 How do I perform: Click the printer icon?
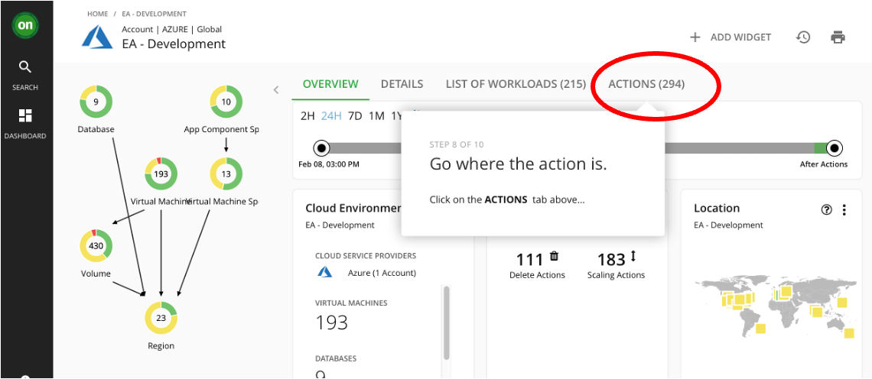coord(838,37)
